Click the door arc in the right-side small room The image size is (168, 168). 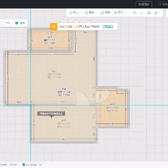103,97
